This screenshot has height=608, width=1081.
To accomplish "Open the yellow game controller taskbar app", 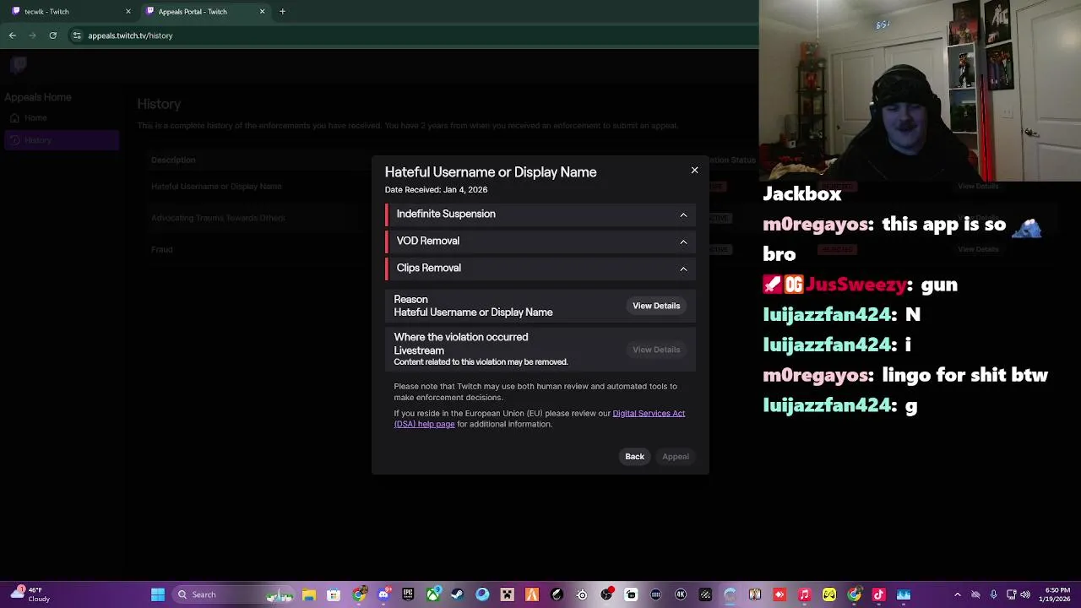I will click(x=829, y=594).
